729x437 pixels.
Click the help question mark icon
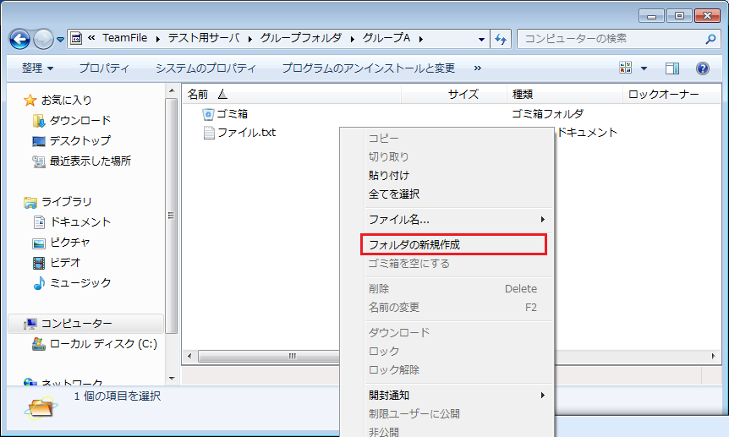tap(701, 68)
